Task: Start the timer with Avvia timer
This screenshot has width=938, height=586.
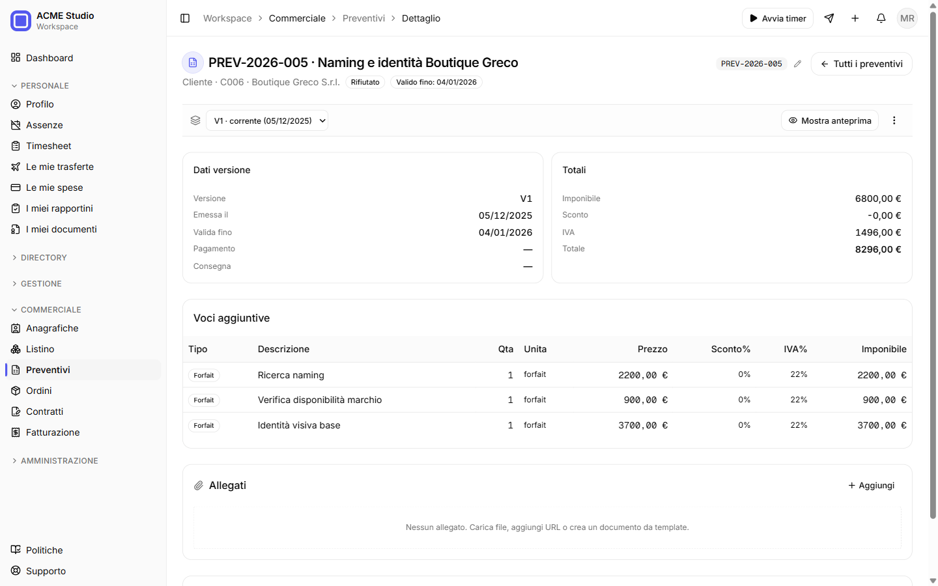Action: click(x=778, y=18)
